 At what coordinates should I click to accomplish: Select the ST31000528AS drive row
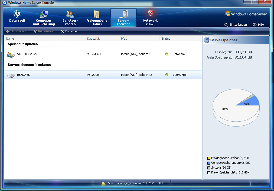point(103,54)
